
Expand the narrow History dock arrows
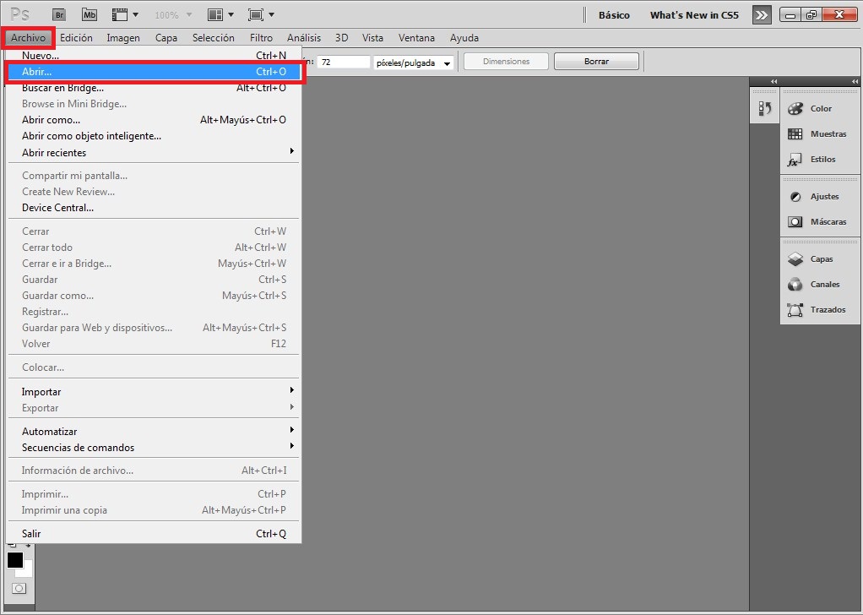pos(773,81)
